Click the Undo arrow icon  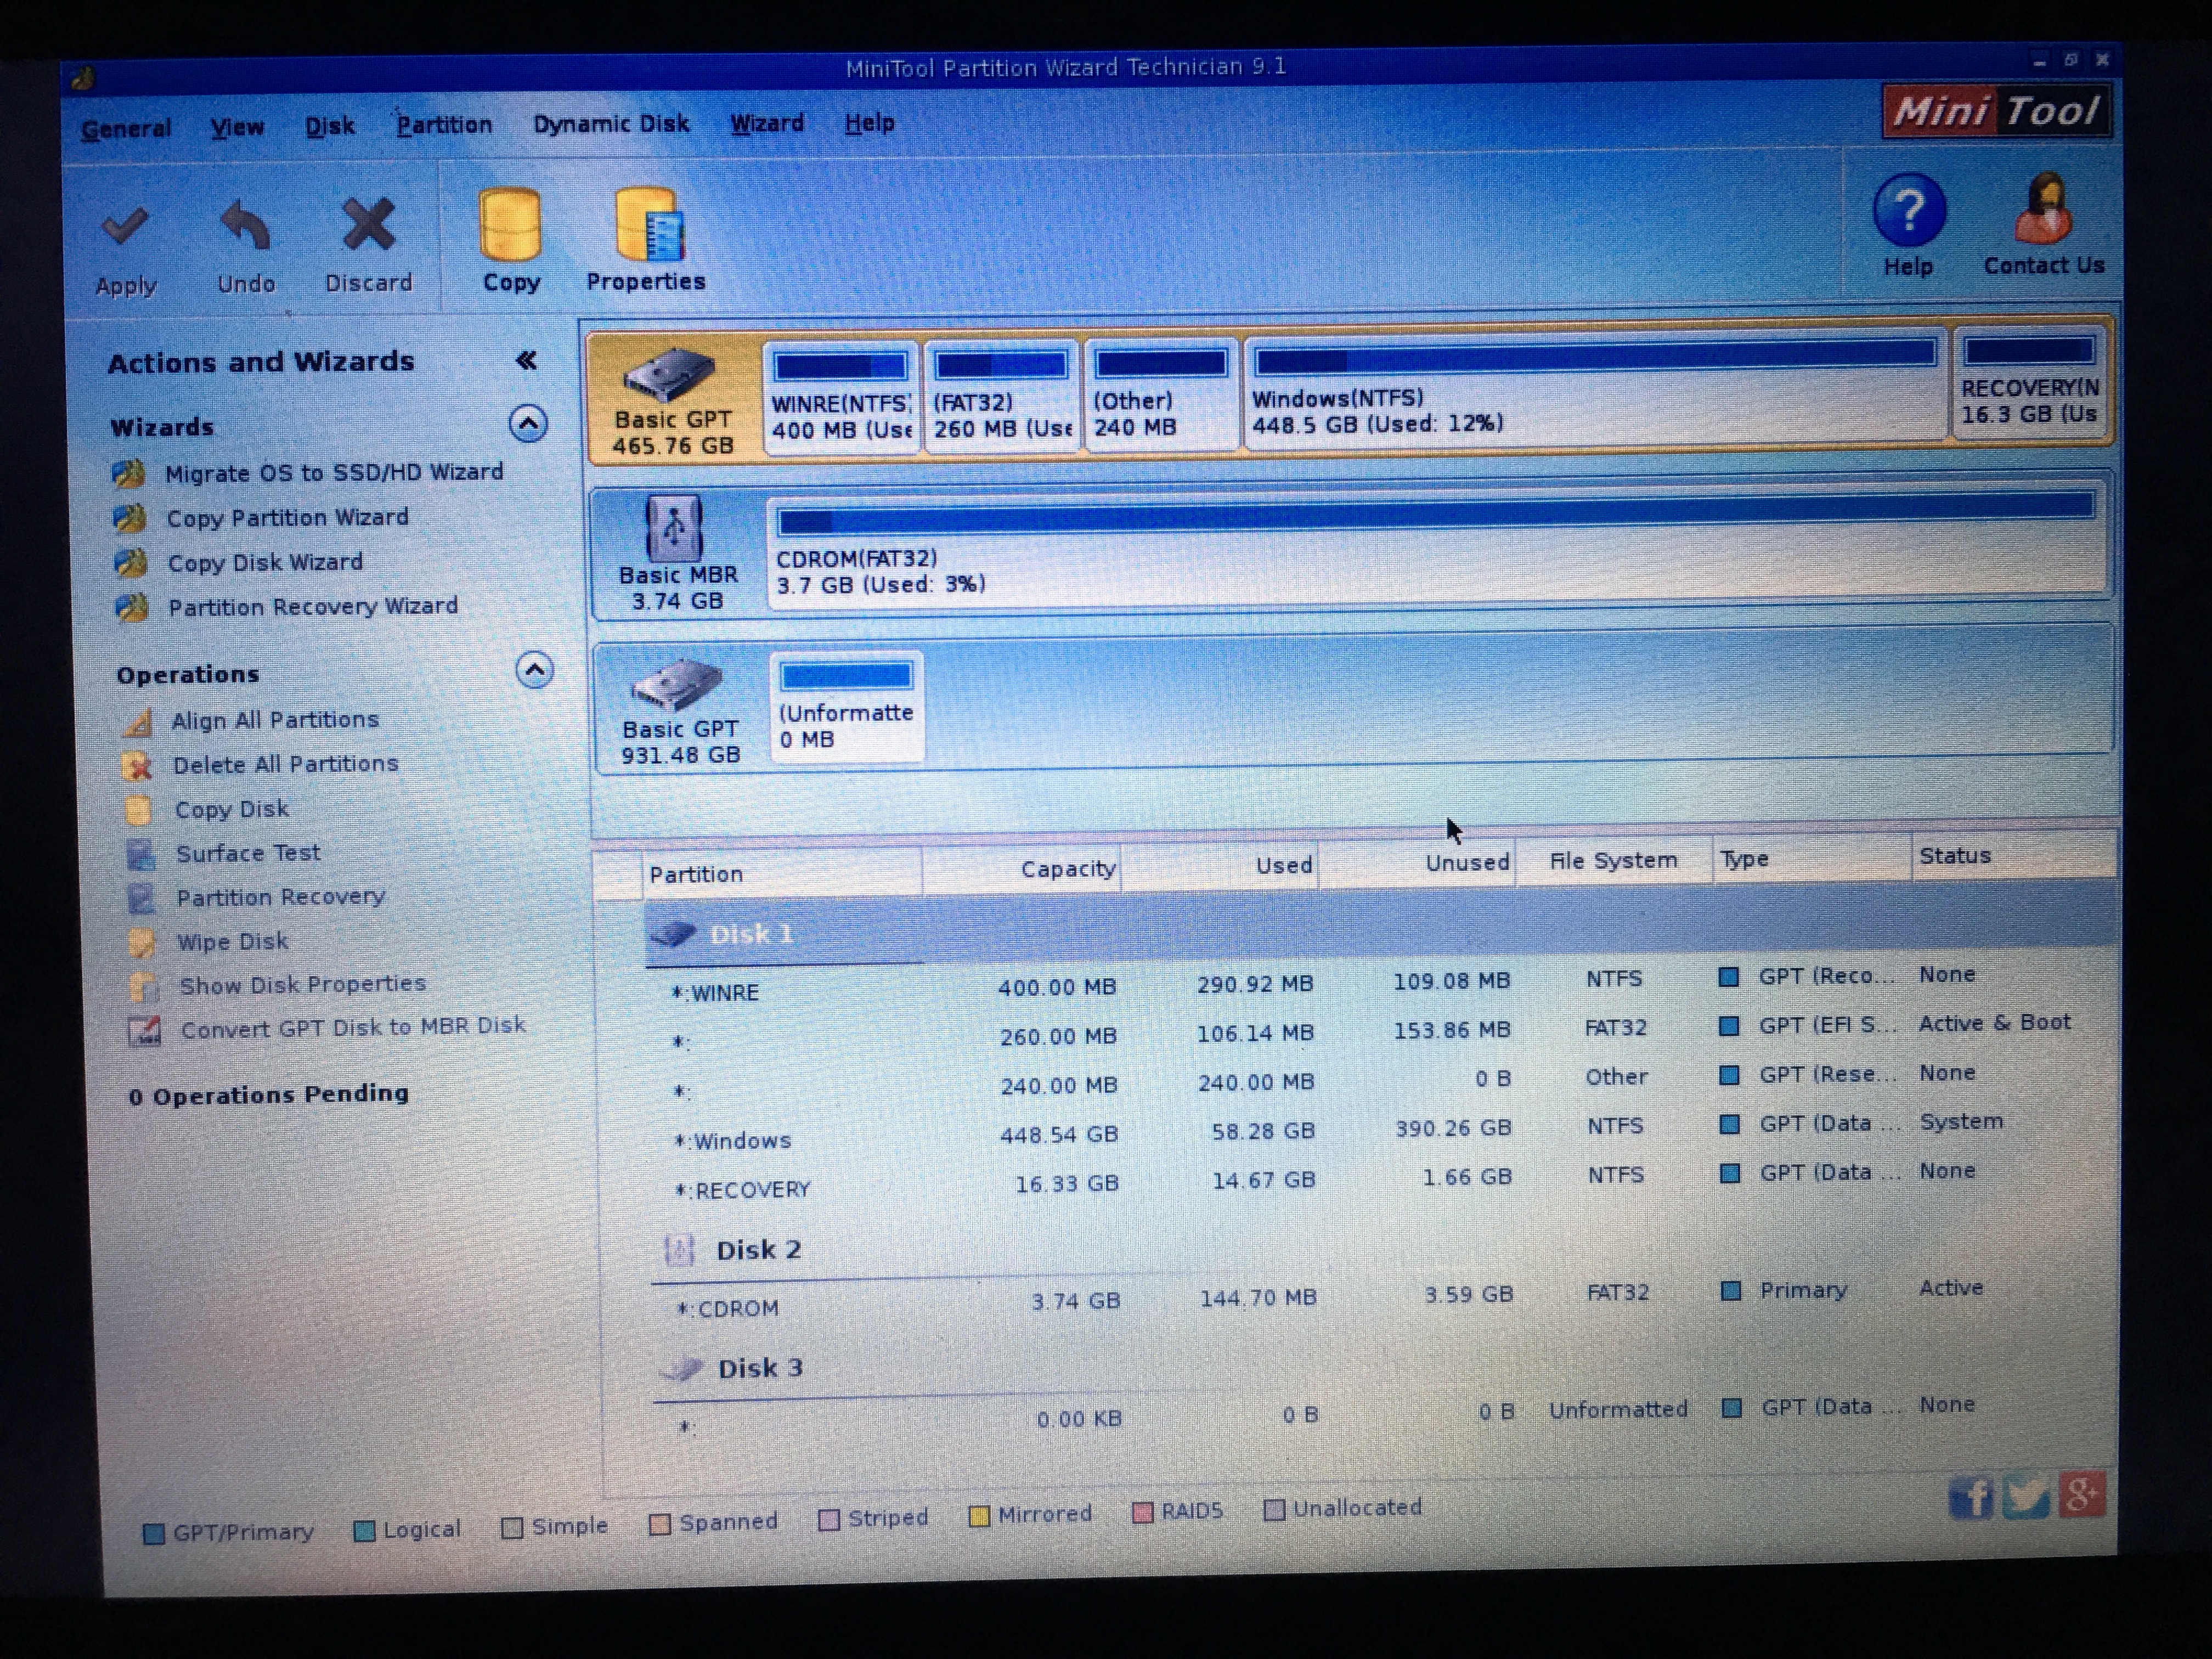(x=246, y=225)
